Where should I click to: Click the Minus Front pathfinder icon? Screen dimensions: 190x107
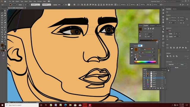pos(170,56)
